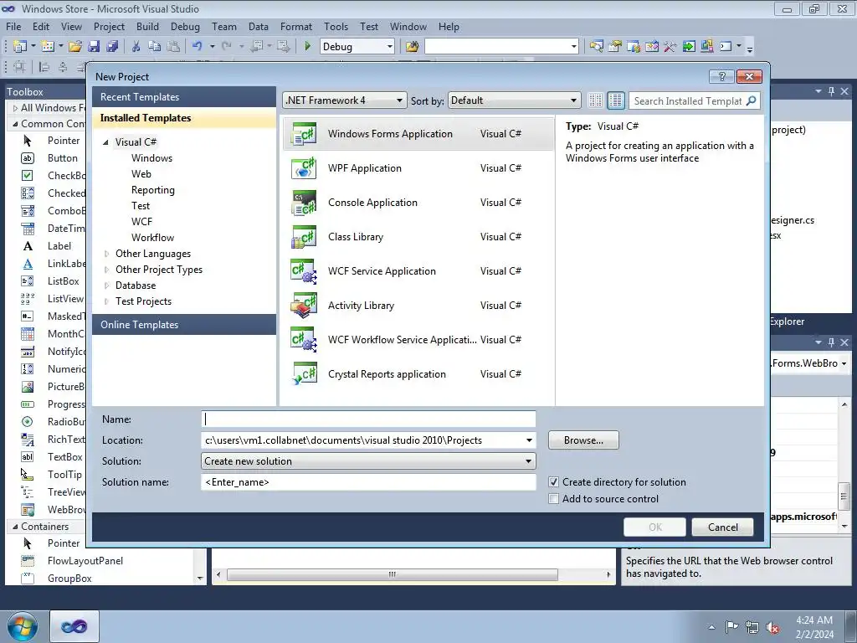Switch to Online Templates section
Viewport: 857px width, 643px height.
tap(184, 325)
